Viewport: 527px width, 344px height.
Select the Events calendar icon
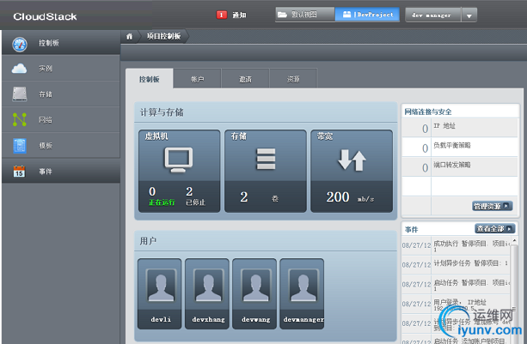coord(19,172)
